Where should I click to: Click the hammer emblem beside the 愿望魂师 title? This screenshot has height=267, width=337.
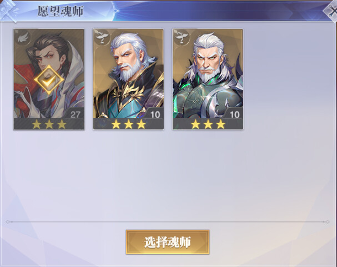point(8,11)
